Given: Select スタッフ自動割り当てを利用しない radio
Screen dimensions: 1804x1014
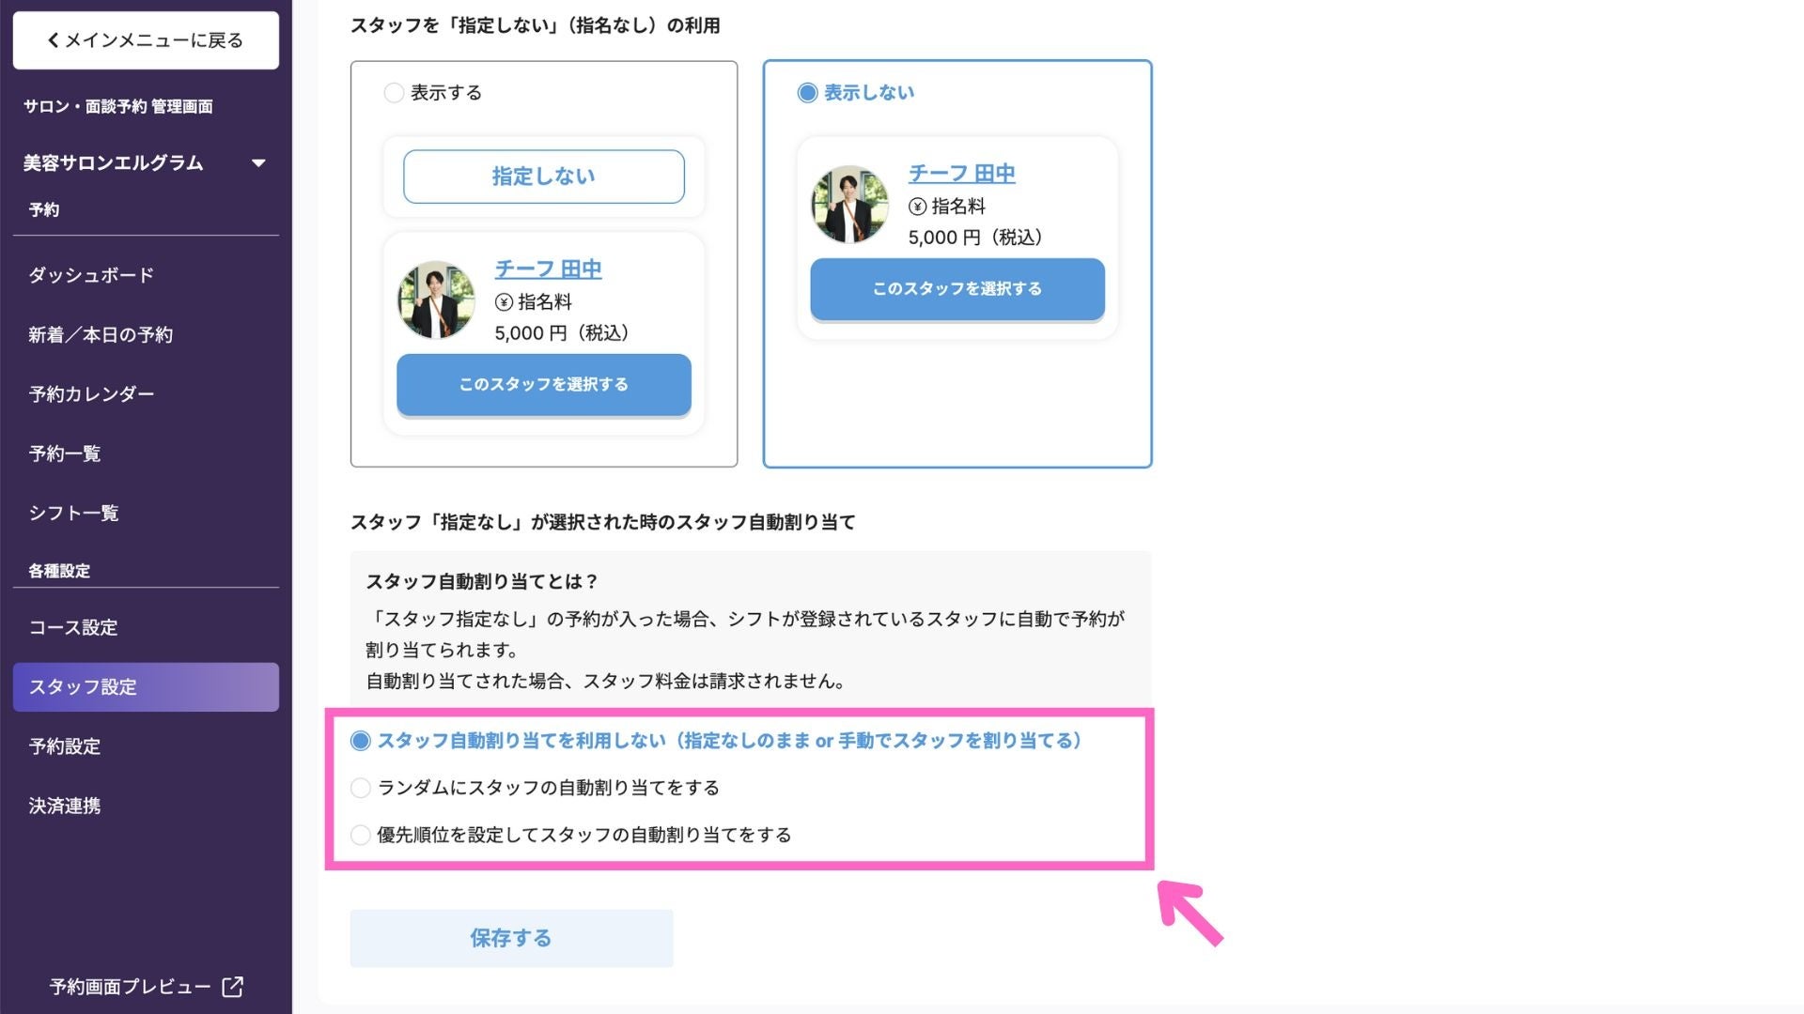Looking at the screenshot, I should point(361,742).
